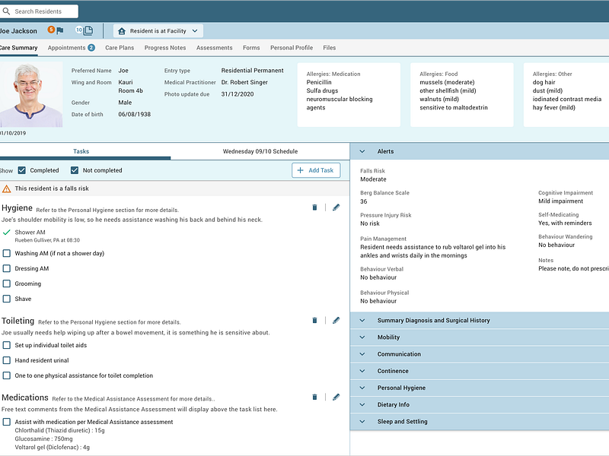Viewport: 609px width, 456px height.
Task: Delete the Toileting task group
Action: click(x=314, y=320)
